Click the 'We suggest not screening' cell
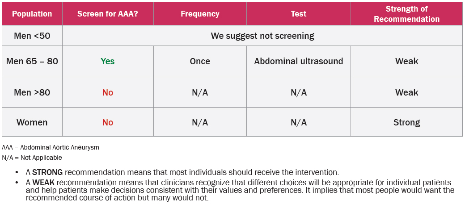465x204 pixels. click(262, 35)
